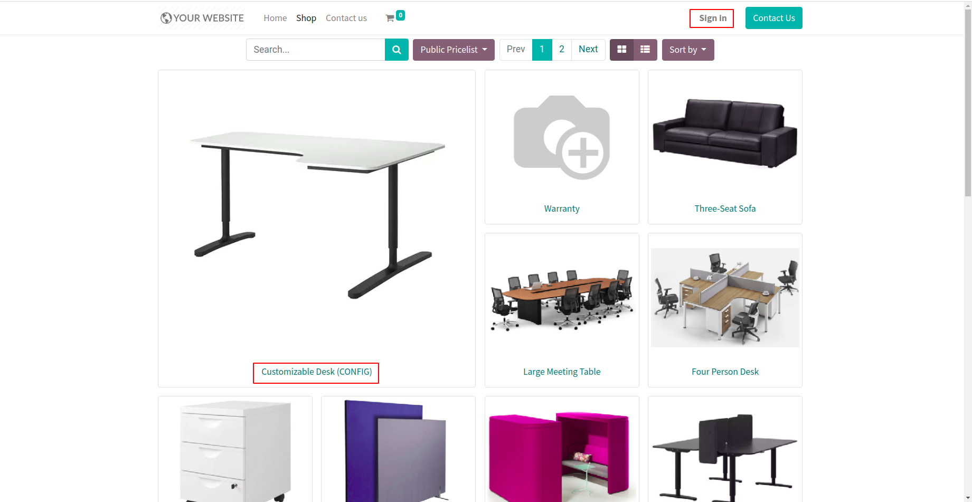Switch to list view layout

(x=645, y=50)
